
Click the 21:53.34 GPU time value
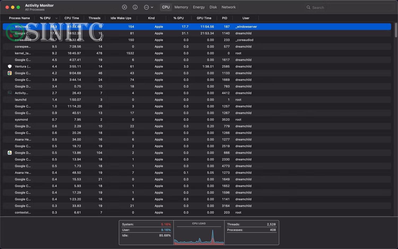207,33
